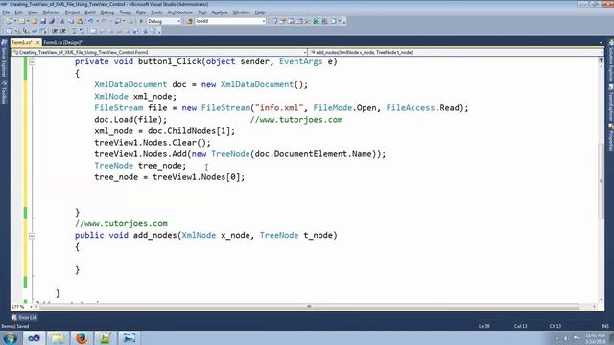Open Visual Studio from the taskbar
Image resolution: width=614 pixels, height=345 pixels.
coord(34,338)
